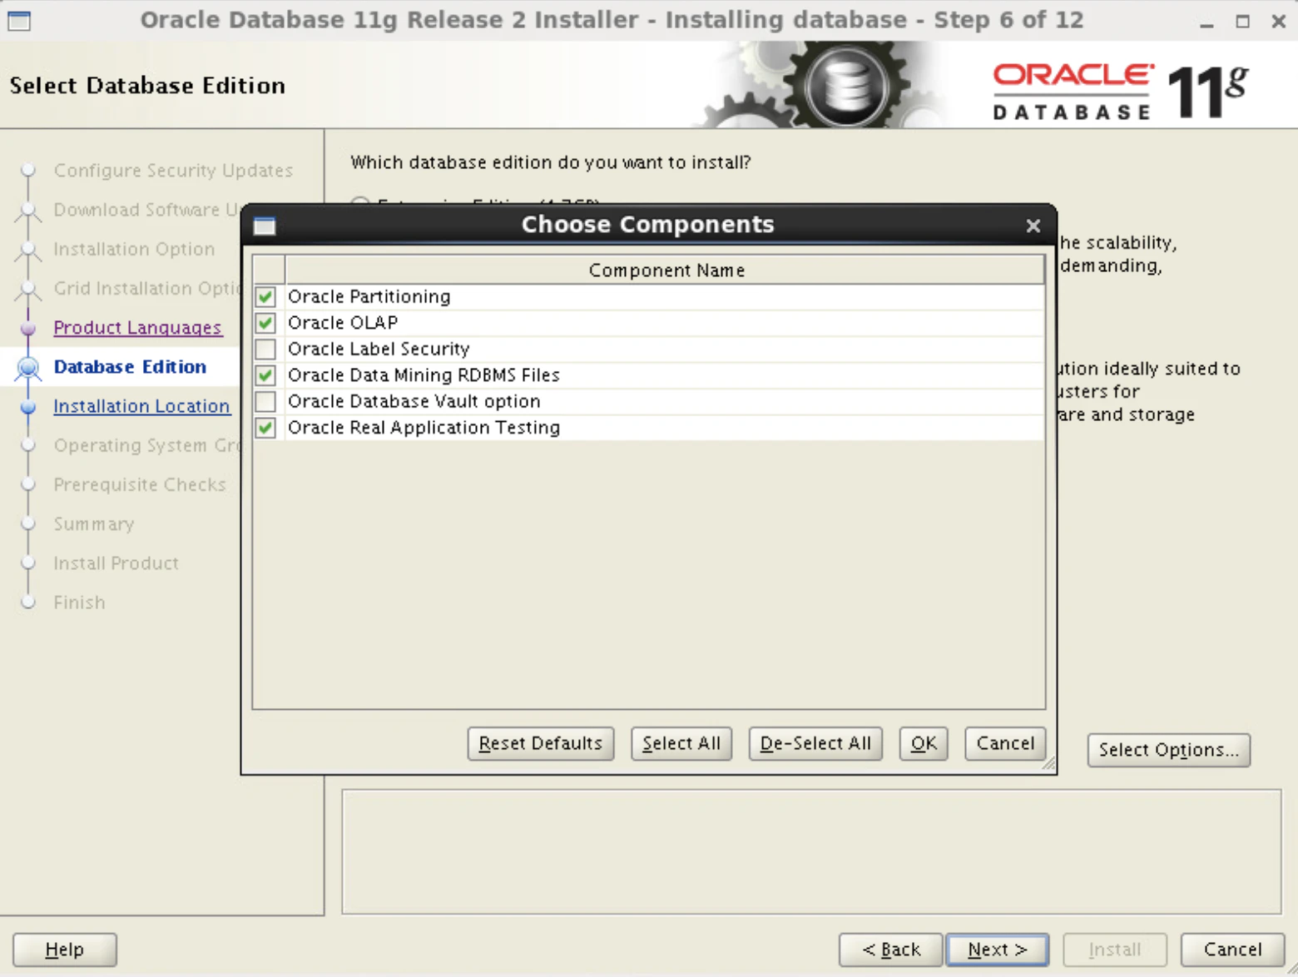This screenshot has width=1298, height=977.
Task: Open the Choose Components dialog window menu icon
Action: (x=265, y=226)
